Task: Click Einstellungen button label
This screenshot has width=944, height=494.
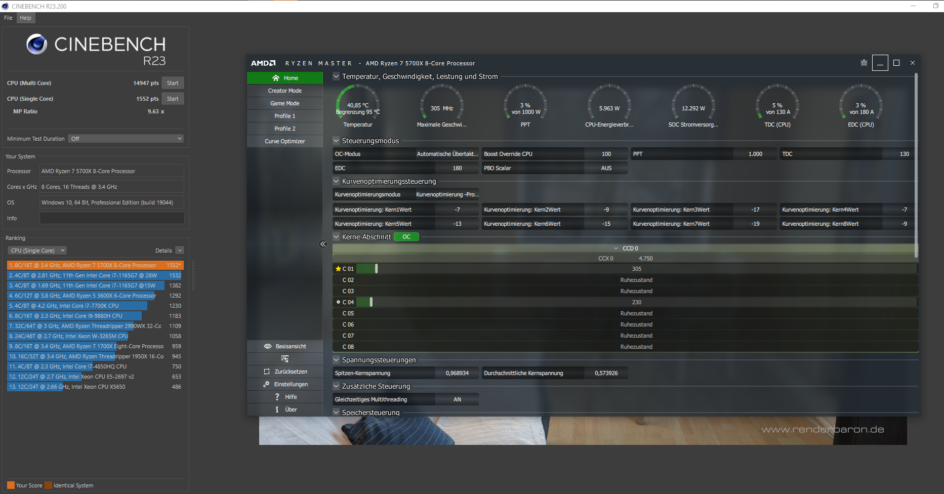Action: (x=291, y=384)
